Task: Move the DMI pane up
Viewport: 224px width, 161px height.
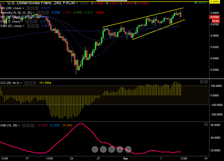Action: click(x=206, y=124)
